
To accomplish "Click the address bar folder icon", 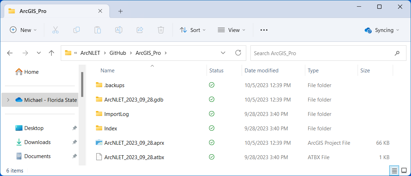I will coord(68,53).
